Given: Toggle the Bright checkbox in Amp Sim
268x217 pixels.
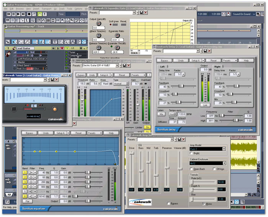Looking at the screenshot, I should (191, 153).
